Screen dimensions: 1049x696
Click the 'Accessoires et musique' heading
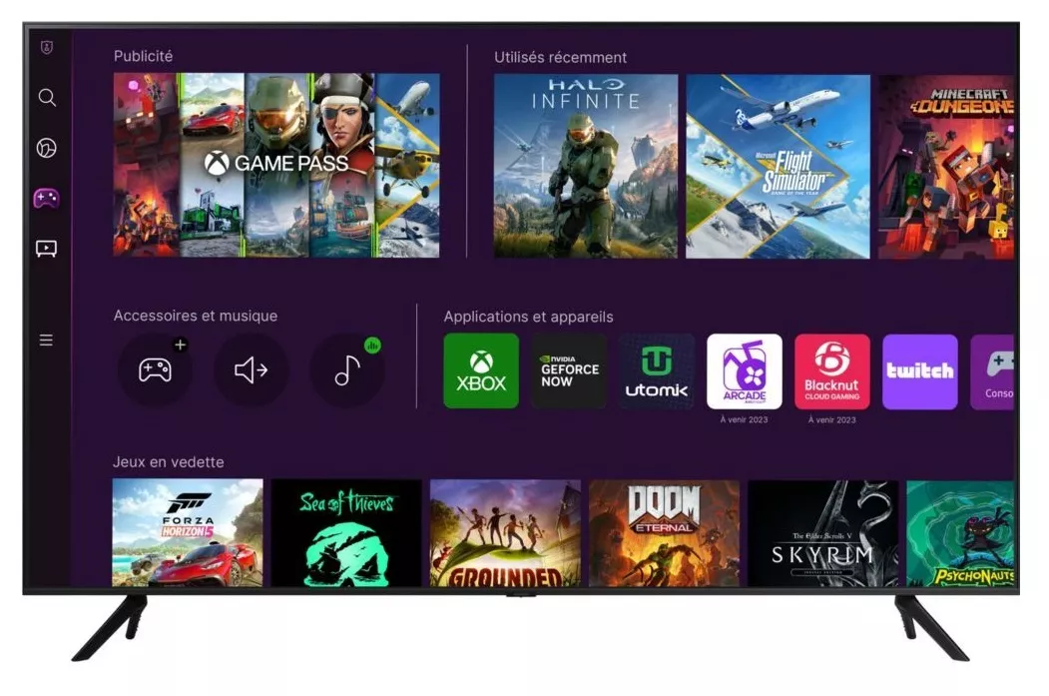pyautogui.click(x=196, y=316)
